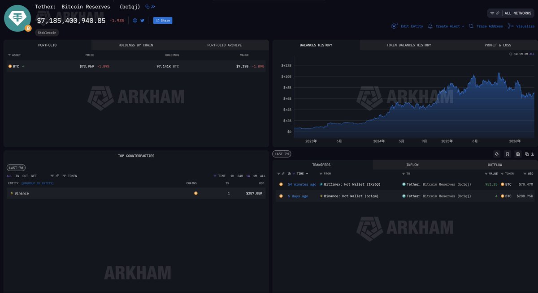Screen dimensions: 538x293
Task: Click the BTC coin icon in portfolio
Action: coord(10,66)
